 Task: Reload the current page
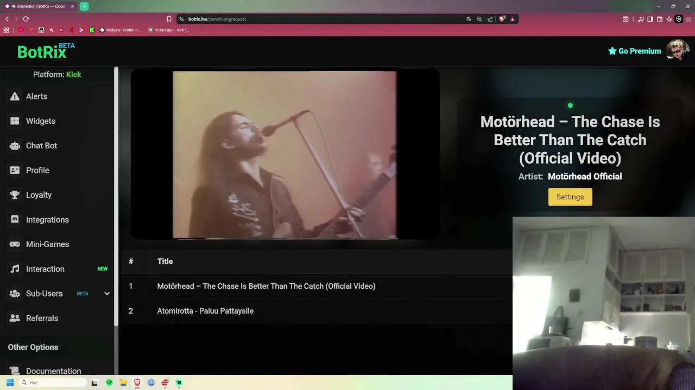click(x=26, y=19)
